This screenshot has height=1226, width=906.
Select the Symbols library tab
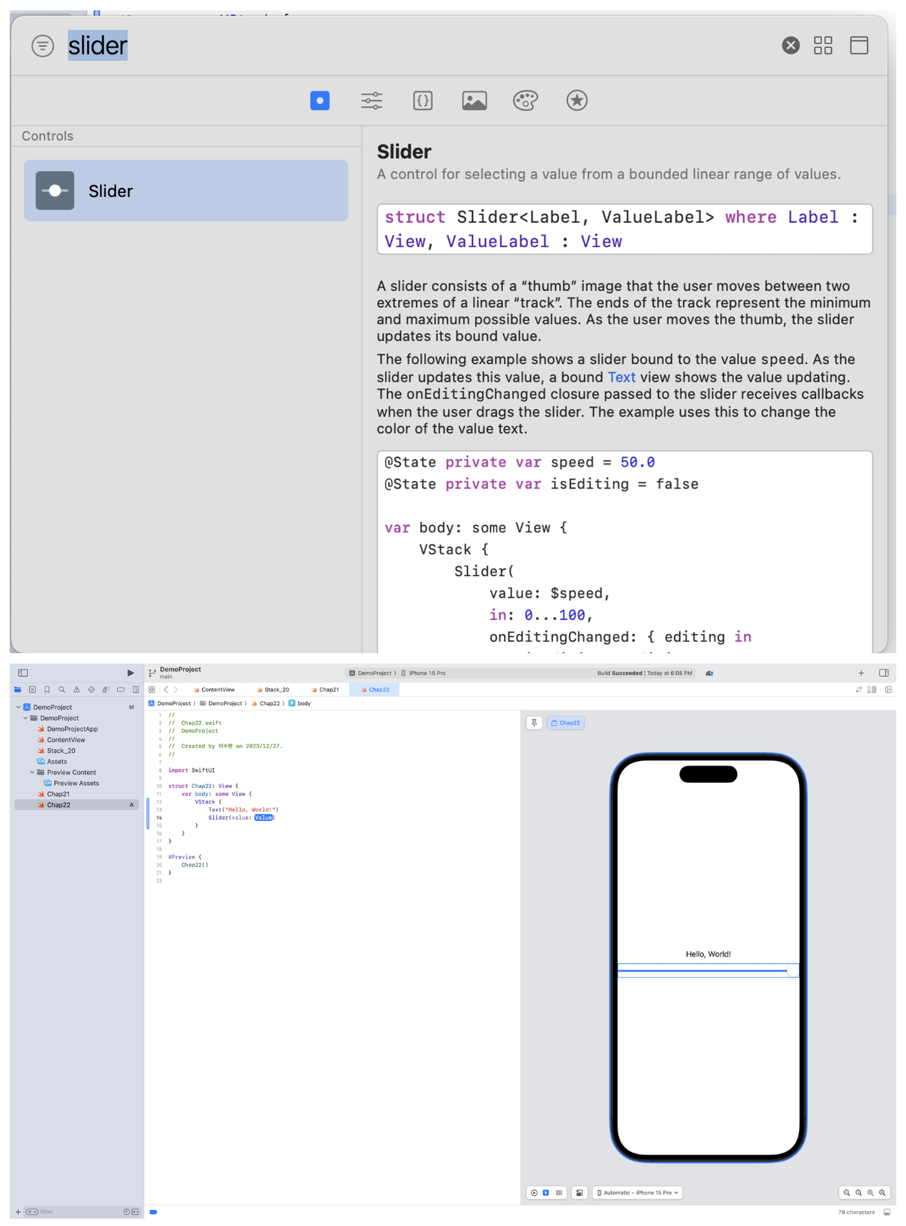click(577, 100)
